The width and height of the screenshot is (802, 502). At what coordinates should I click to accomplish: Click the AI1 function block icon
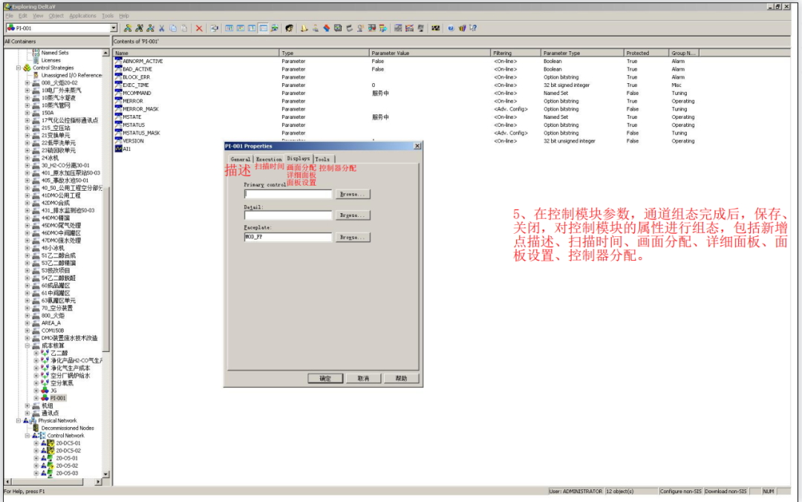pyautogui.click(x=118, y=149)
